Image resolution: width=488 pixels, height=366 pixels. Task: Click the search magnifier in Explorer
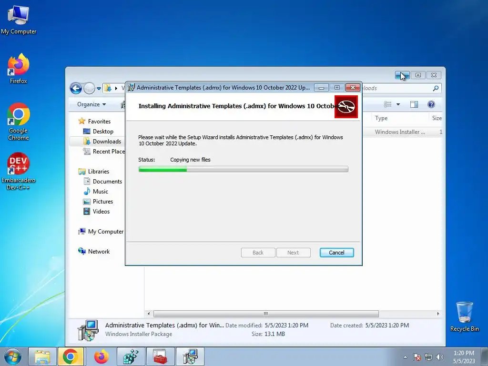(x=436, y=88)
